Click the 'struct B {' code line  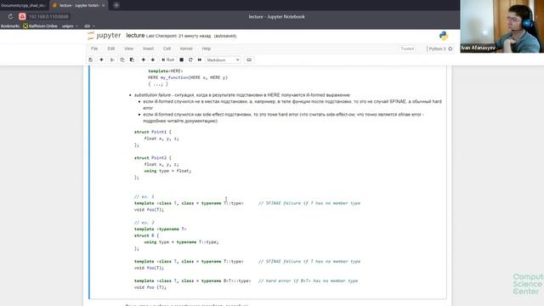pyautogui.click(x=146, y=235)
